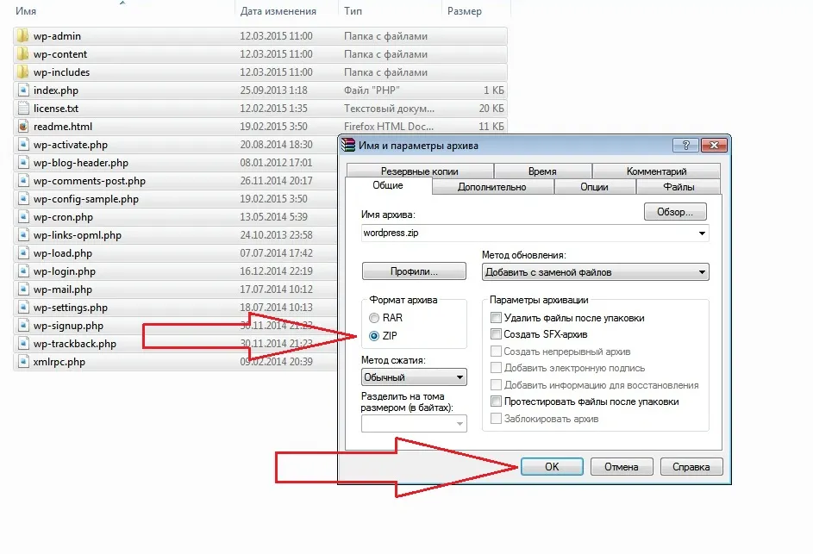
Task: Switch to 'Файлы' tab
Action: [679, 187]
